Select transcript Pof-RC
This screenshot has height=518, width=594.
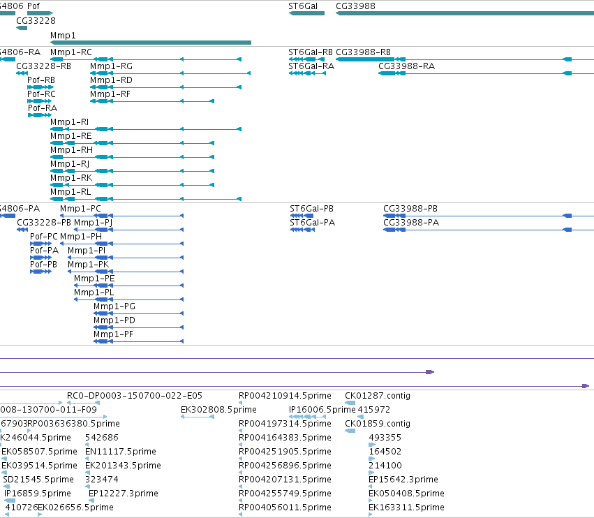(x=41, y=94)
